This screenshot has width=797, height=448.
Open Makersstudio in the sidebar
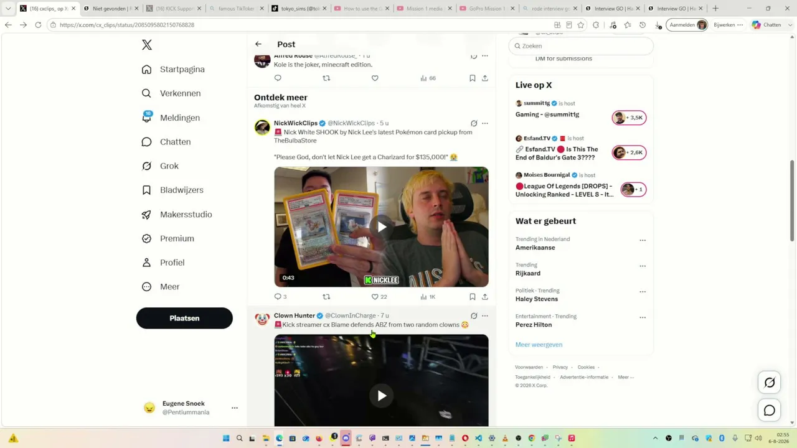coord(177,214)
